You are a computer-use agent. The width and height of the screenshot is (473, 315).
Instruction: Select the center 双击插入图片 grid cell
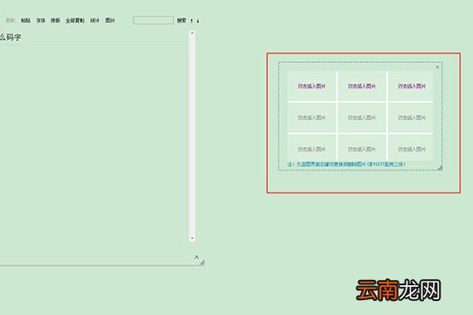coord(362,117)
